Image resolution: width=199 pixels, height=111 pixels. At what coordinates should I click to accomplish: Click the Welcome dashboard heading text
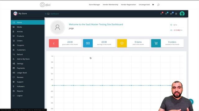[x=96, y=24]
